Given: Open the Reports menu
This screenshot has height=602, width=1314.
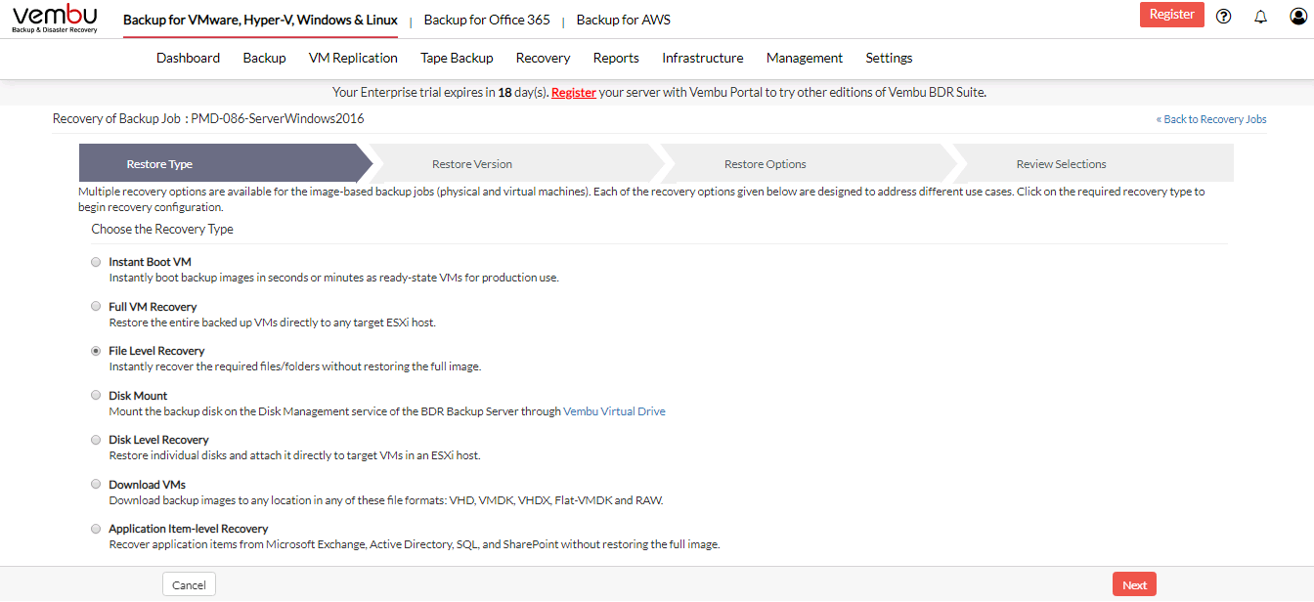Looking at the screenshot, I should click(x=616, y=58).
